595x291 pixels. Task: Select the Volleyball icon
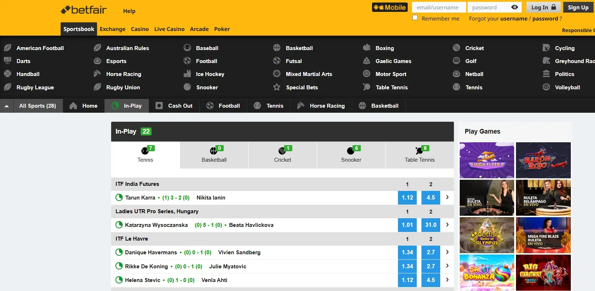[546, 87]
